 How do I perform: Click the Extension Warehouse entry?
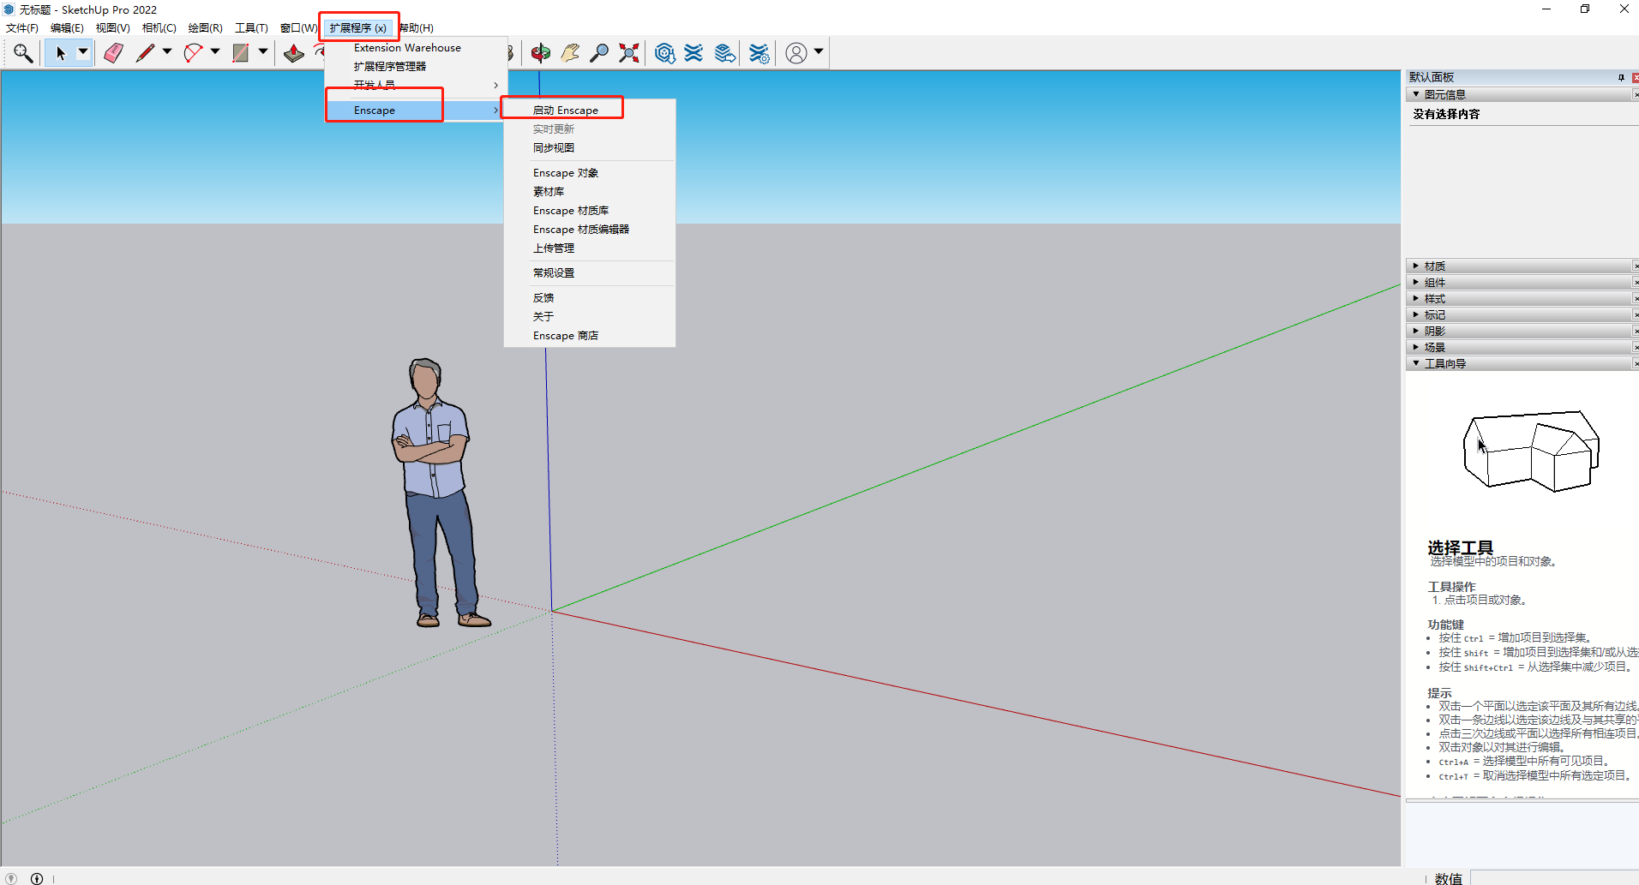(x=406, y=47)
